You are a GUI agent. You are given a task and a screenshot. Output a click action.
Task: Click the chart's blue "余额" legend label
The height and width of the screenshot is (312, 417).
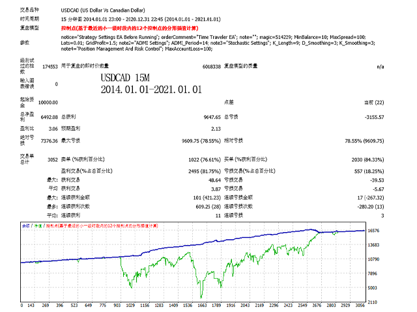(25, 226)
